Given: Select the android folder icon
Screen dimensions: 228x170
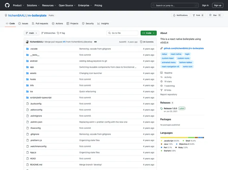Looking at the screenshot, I should 27,61.
